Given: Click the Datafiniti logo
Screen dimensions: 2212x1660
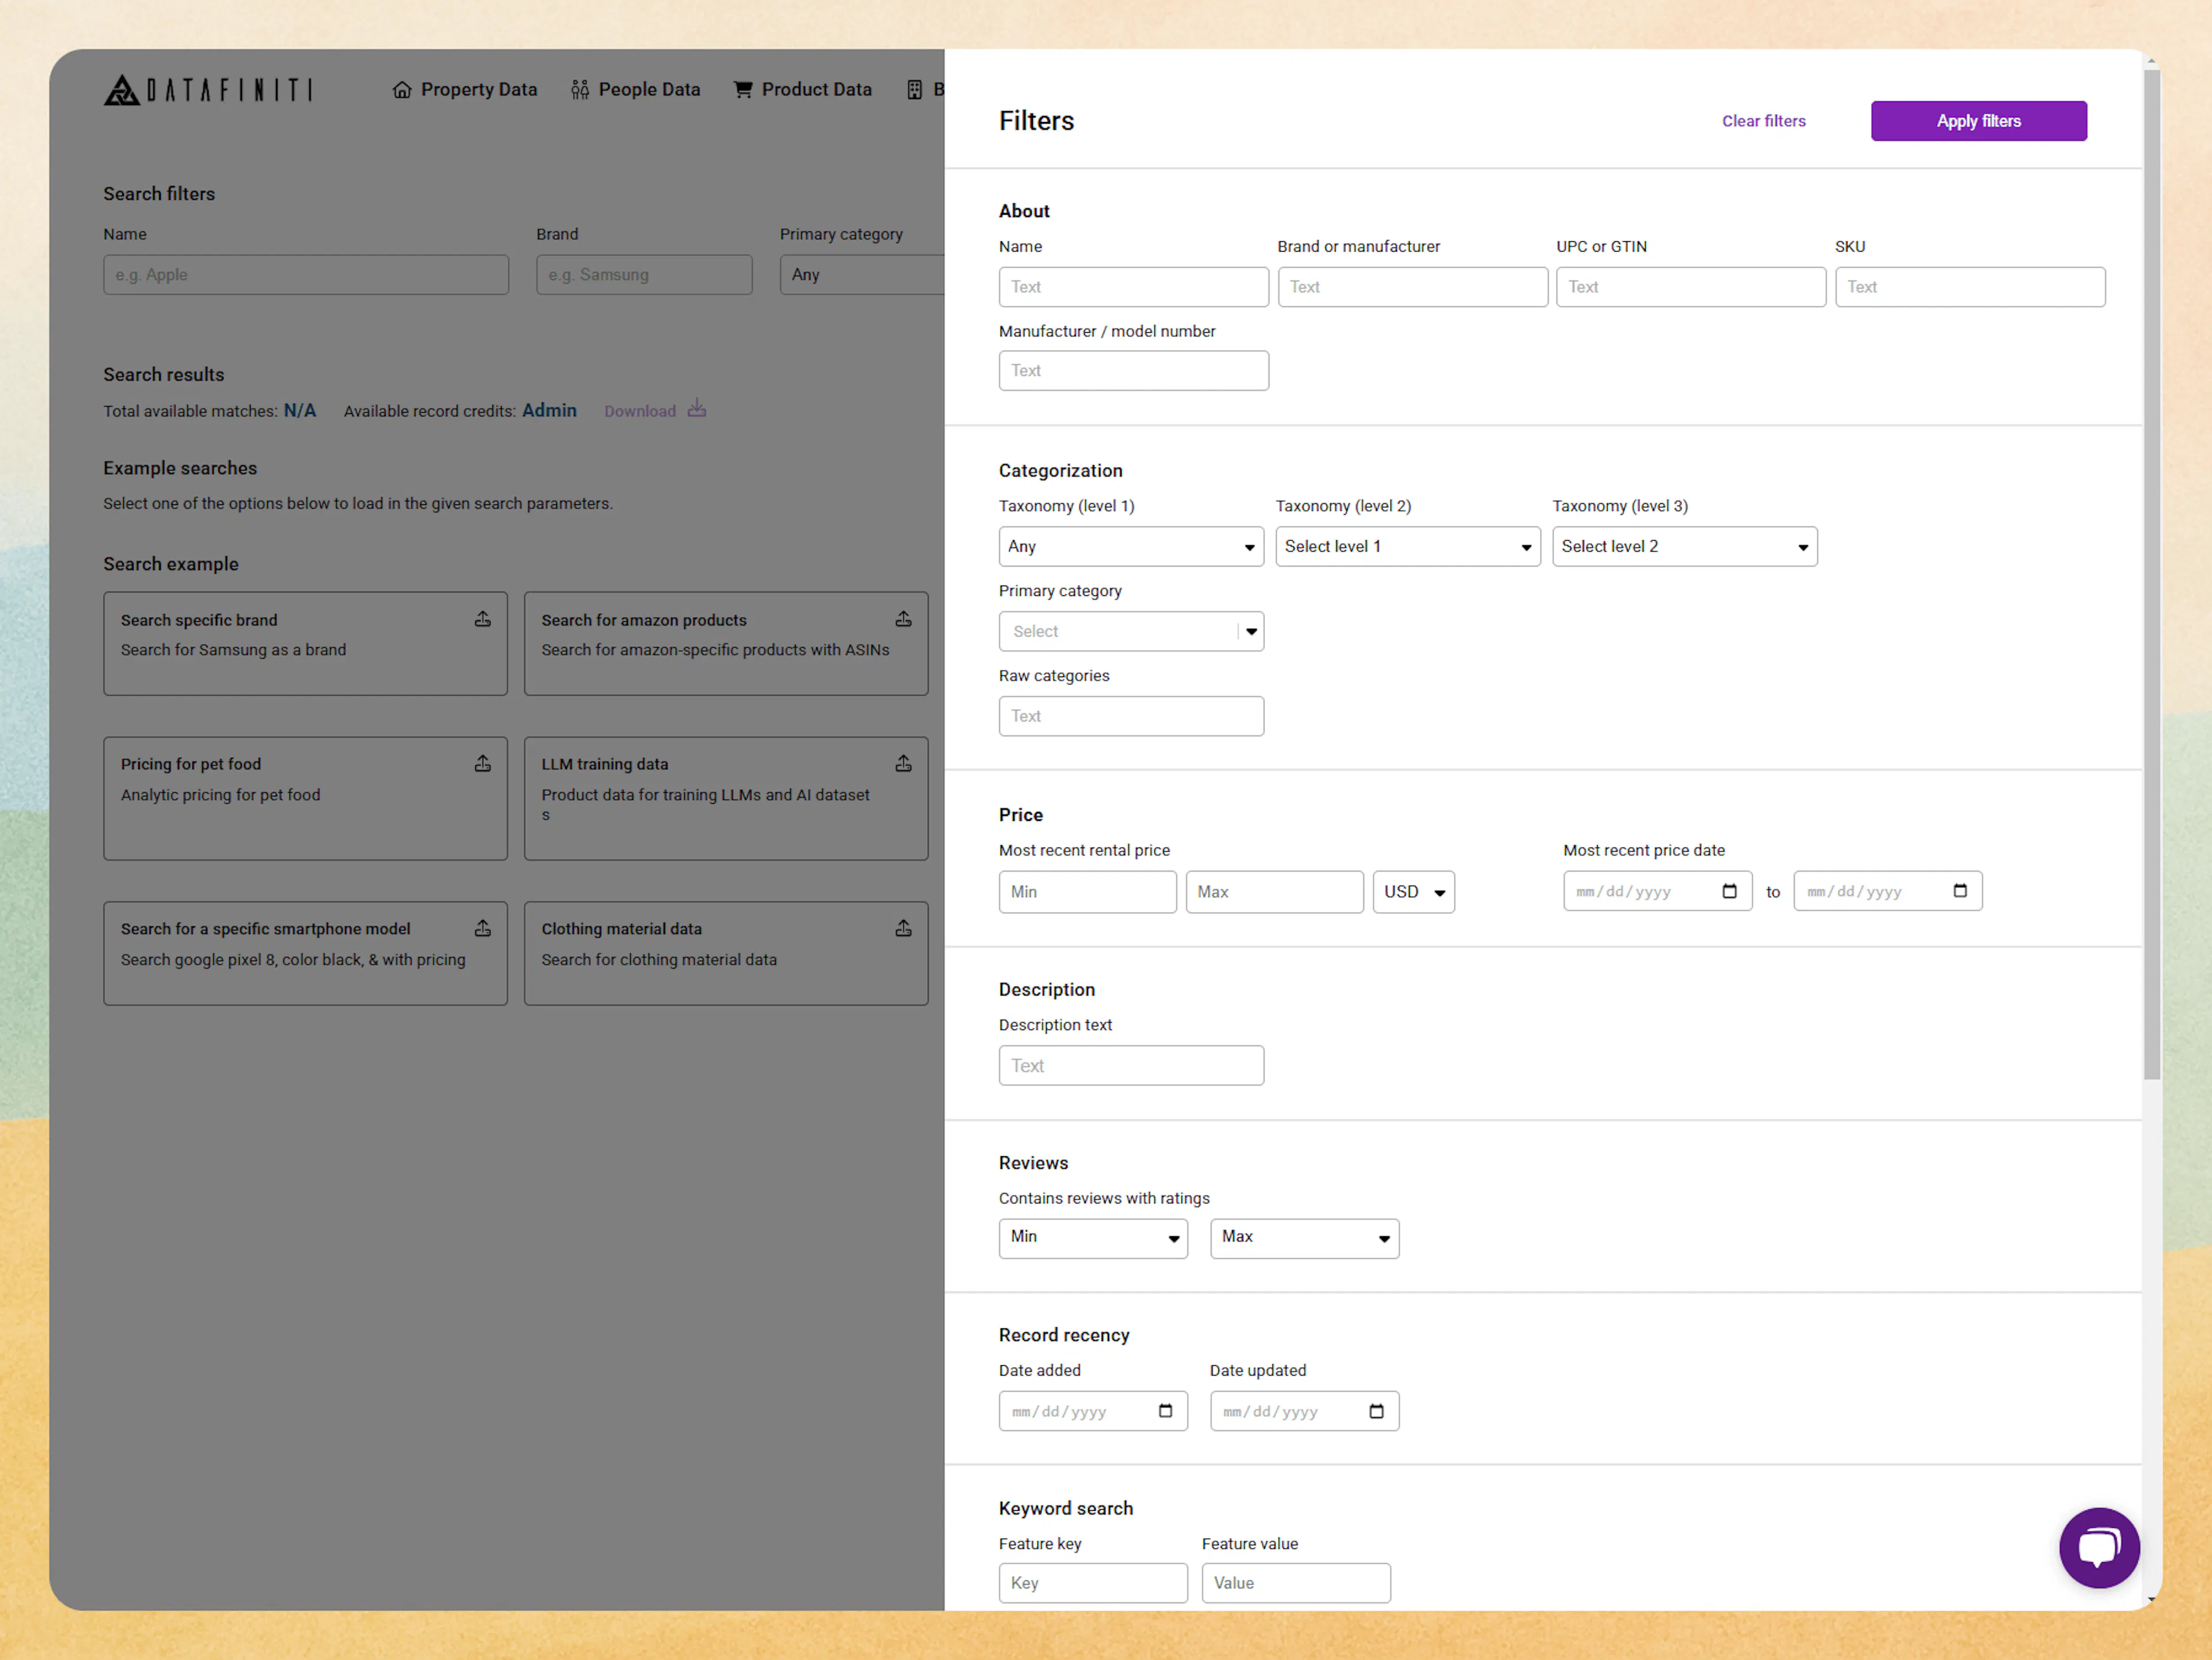Looking at the screenshot, I should 208,90.
